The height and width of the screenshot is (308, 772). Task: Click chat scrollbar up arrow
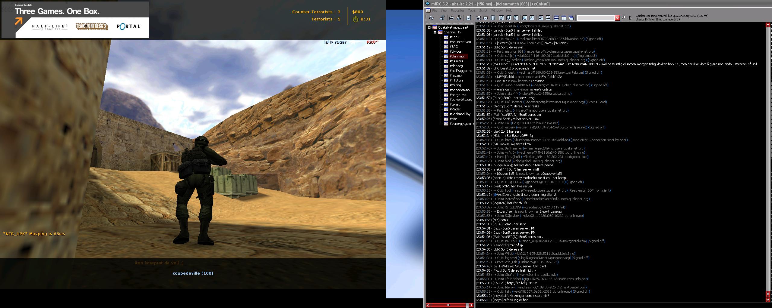pos(768,25)
